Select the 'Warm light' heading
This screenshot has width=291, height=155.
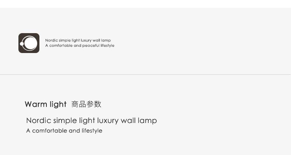[x=46, y=104]
